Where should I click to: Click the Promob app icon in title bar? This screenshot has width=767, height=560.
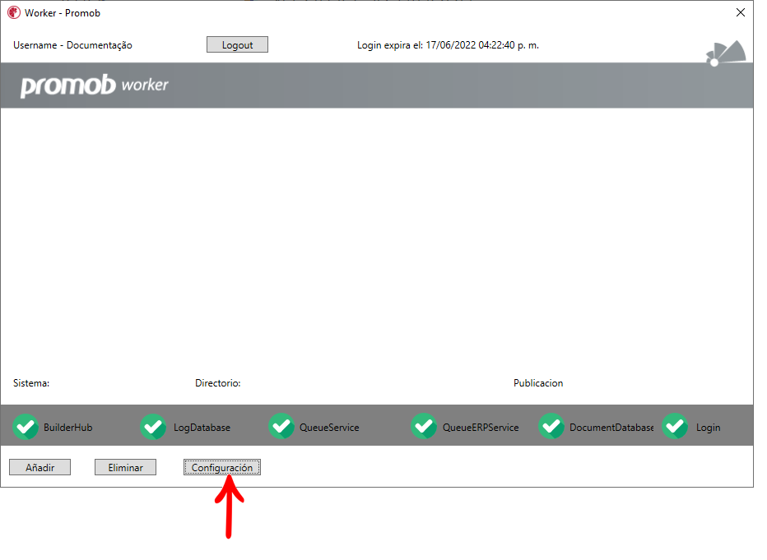pos(14,12)
